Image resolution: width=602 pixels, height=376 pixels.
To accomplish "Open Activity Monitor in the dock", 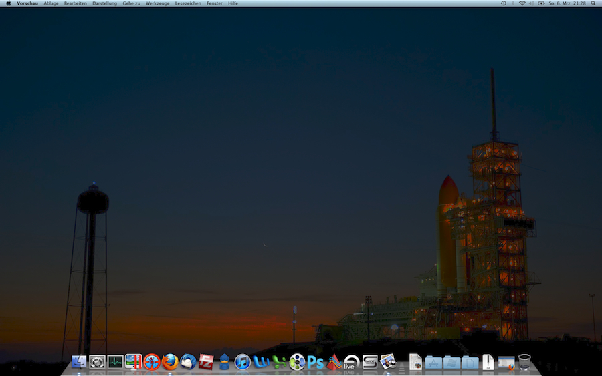I will [115, 362].
